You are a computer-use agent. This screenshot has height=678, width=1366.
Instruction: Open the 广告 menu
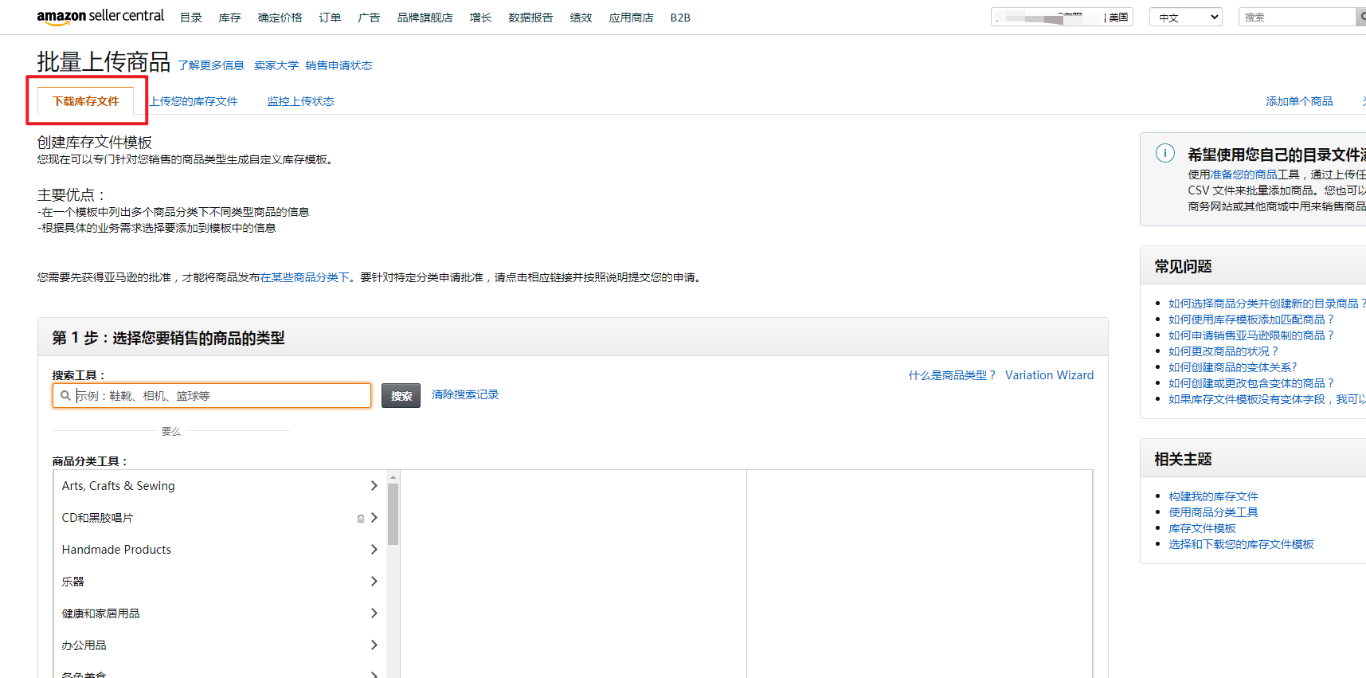click(x=369, y=18)
